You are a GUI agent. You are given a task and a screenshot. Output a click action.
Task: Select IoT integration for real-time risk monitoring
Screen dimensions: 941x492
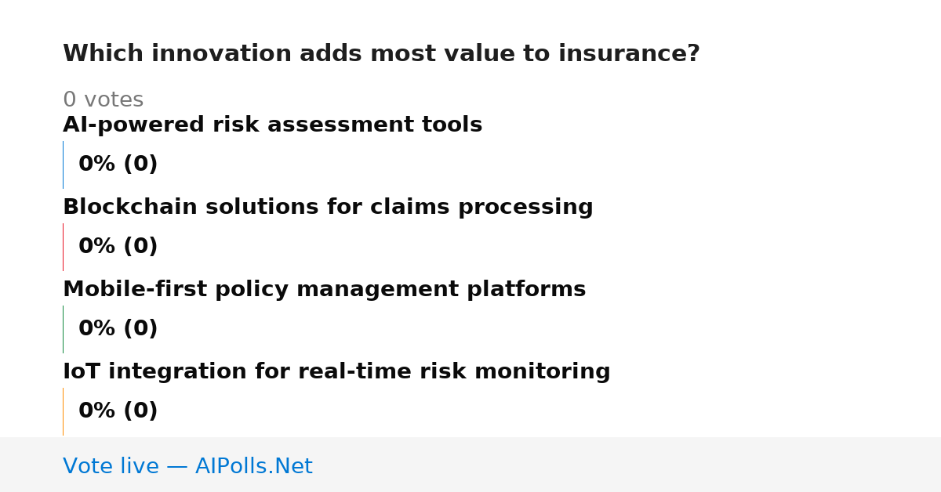tap(336, 372)
